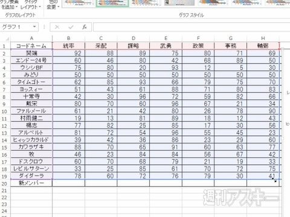Screen dimensions: 290x217
Task: Click the コードネーム header cell
Action: (31, 46)
